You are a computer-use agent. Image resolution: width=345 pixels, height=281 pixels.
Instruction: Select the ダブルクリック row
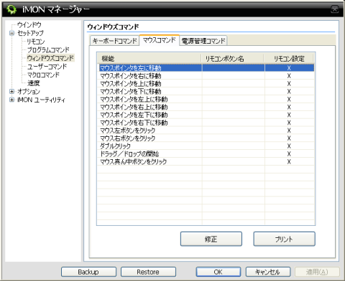(x=206, y=146)
